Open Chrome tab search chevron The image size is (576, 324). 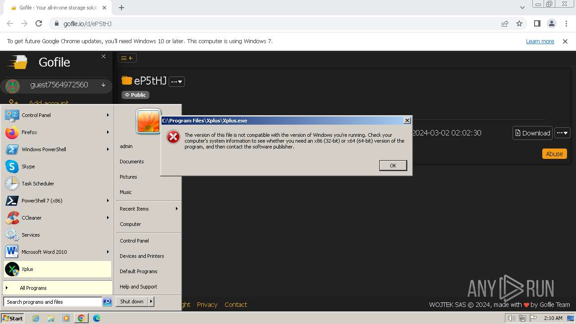pos(522,7)
